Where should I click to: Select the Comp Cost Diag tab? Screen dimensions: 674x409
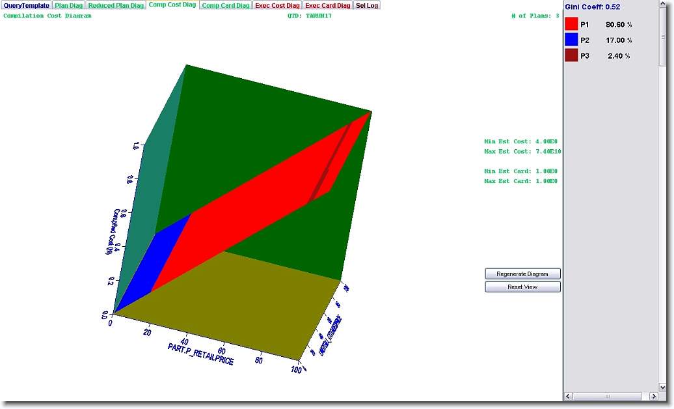pyautogui.click(x=172, y=5)
